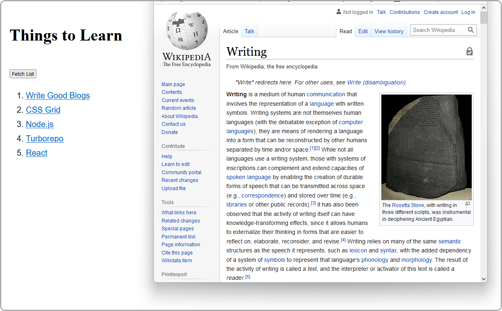Open Main page in sidebar
502x311 pixels.
pyautogui.click(x=173, y=84)
